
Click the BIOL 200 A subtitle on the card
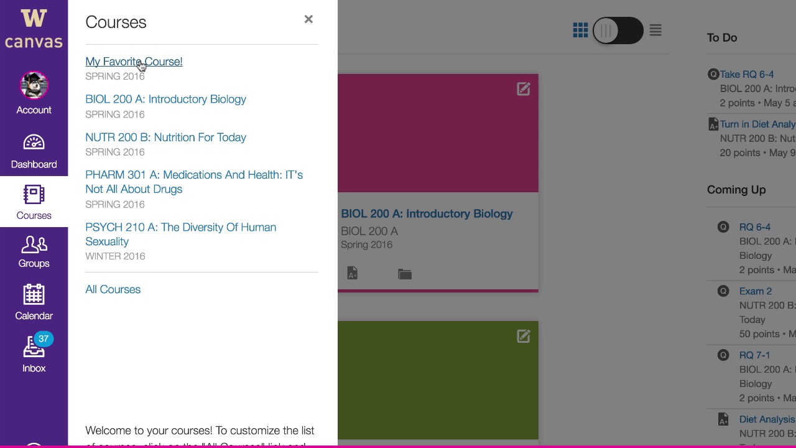click(369, 231)
